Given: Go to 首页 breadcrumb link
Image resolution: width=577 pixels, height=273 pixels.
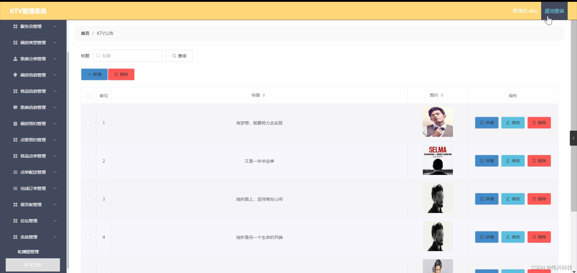Looking at the screenshot, I should pos(85,33).
